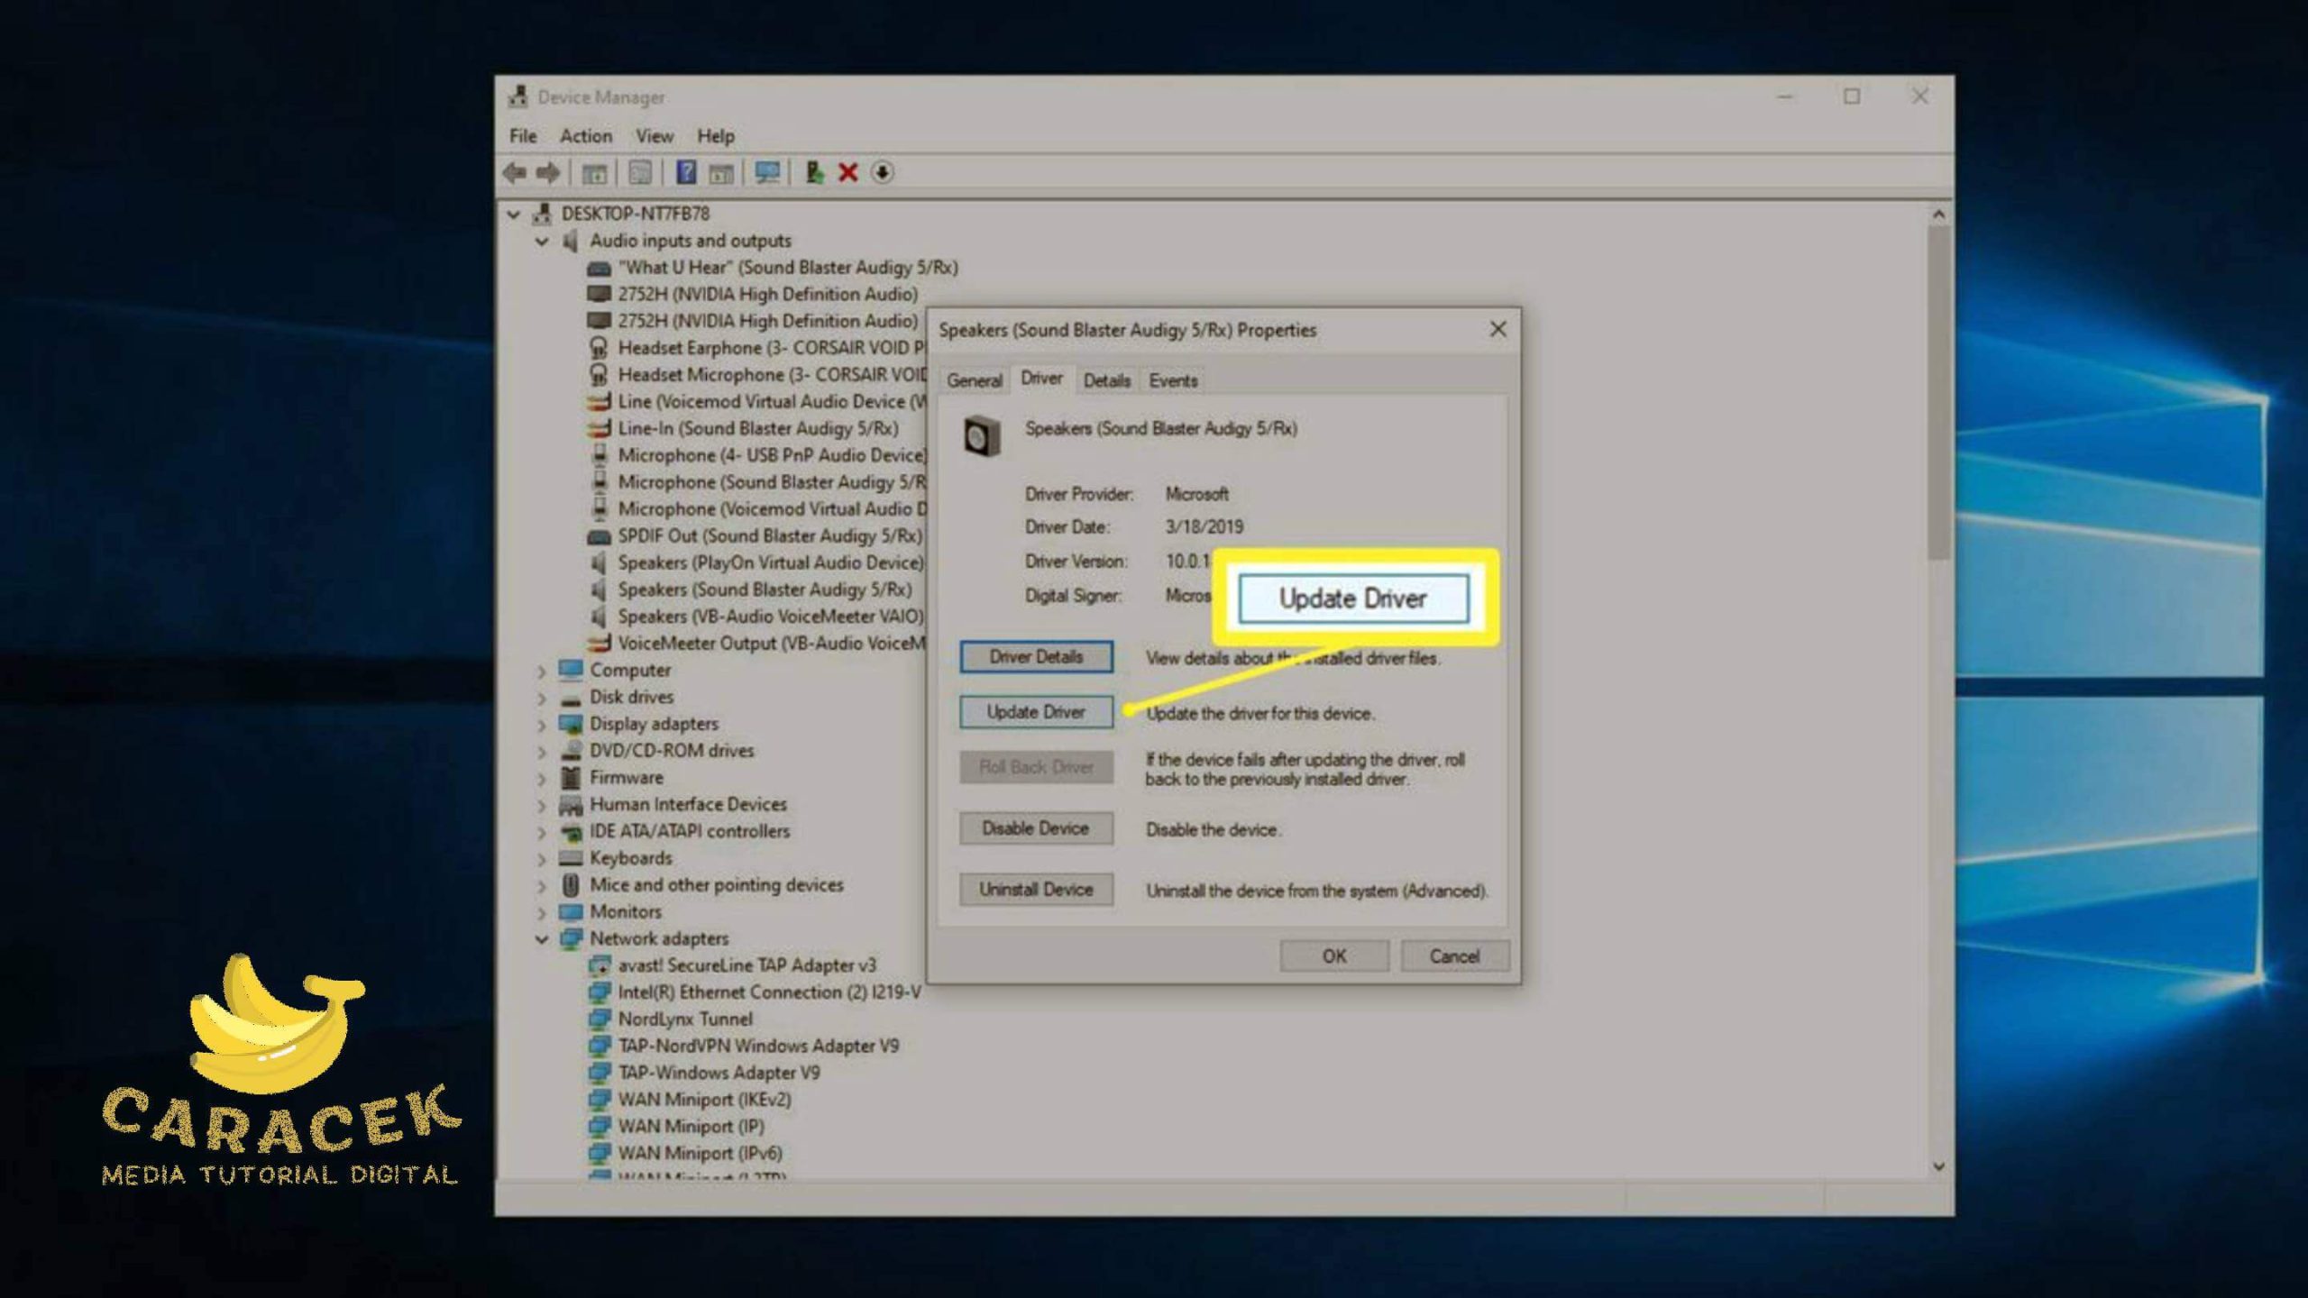The height and width of the screenshot is (1298, 2308).
Task: Click the Back arrow in toolbar
Action: click(515, 172)
